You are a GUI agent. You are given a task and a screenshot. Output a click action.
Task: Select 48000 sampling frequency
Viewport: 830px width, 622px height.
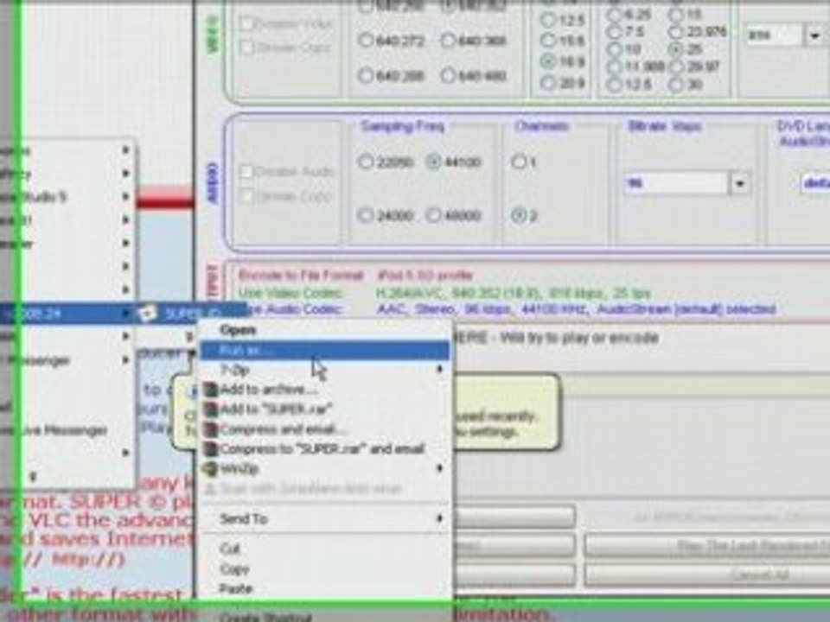pos(433,215)
